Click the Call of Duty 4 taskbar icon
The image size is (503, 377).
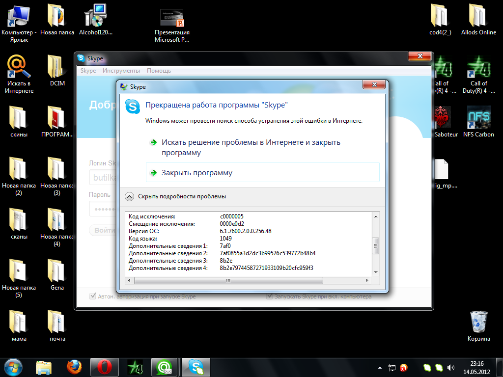[135, 367]
